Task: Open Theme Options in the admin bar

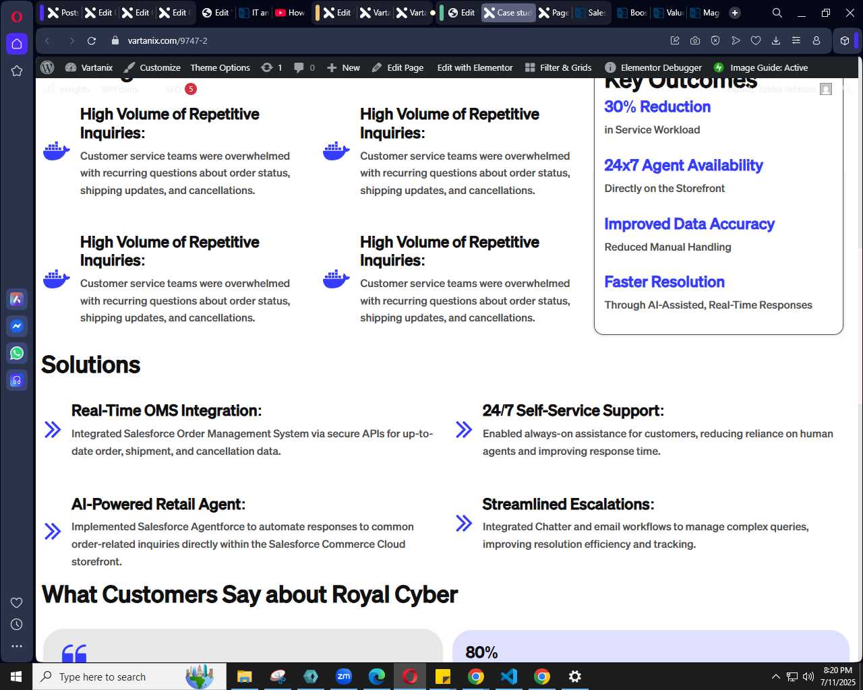Action: pos(220,67)
